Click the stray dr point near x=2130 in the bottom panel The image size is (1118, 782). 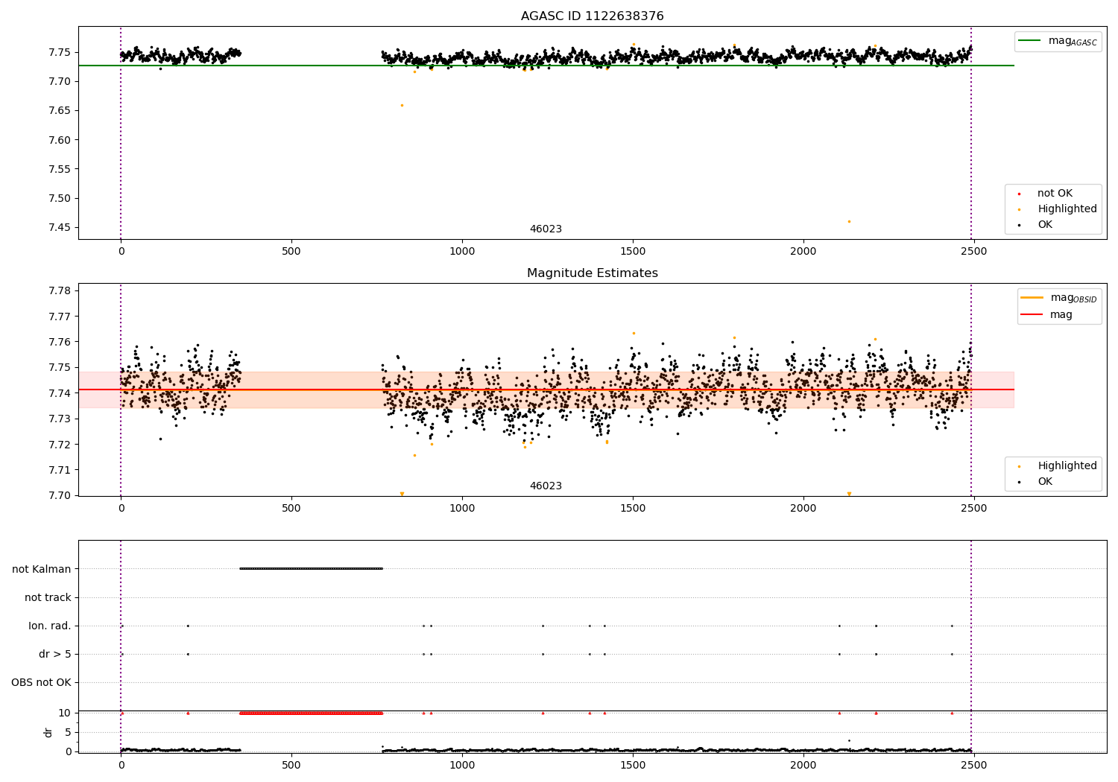pyautogui.click(x=849, y=740)
